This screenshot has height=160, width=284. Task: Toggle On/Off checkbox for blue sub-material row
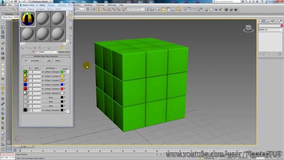click(65, 84)
